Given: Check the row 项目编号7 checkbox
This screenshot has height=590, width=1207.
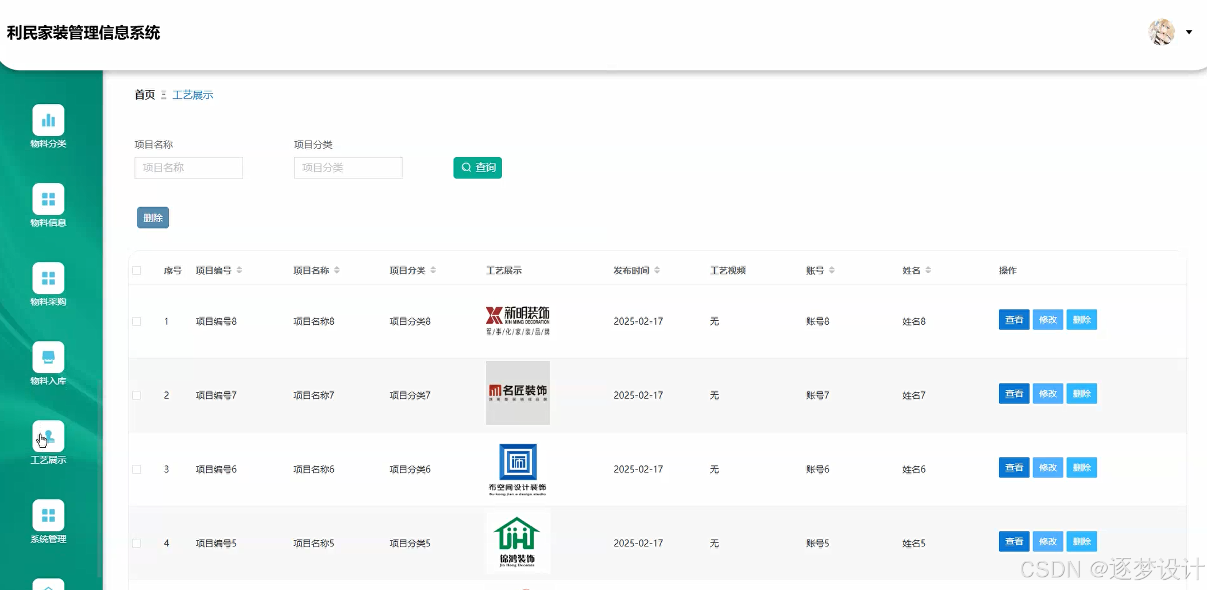Looking at the screenshot, I should click(x=137, y=395).
